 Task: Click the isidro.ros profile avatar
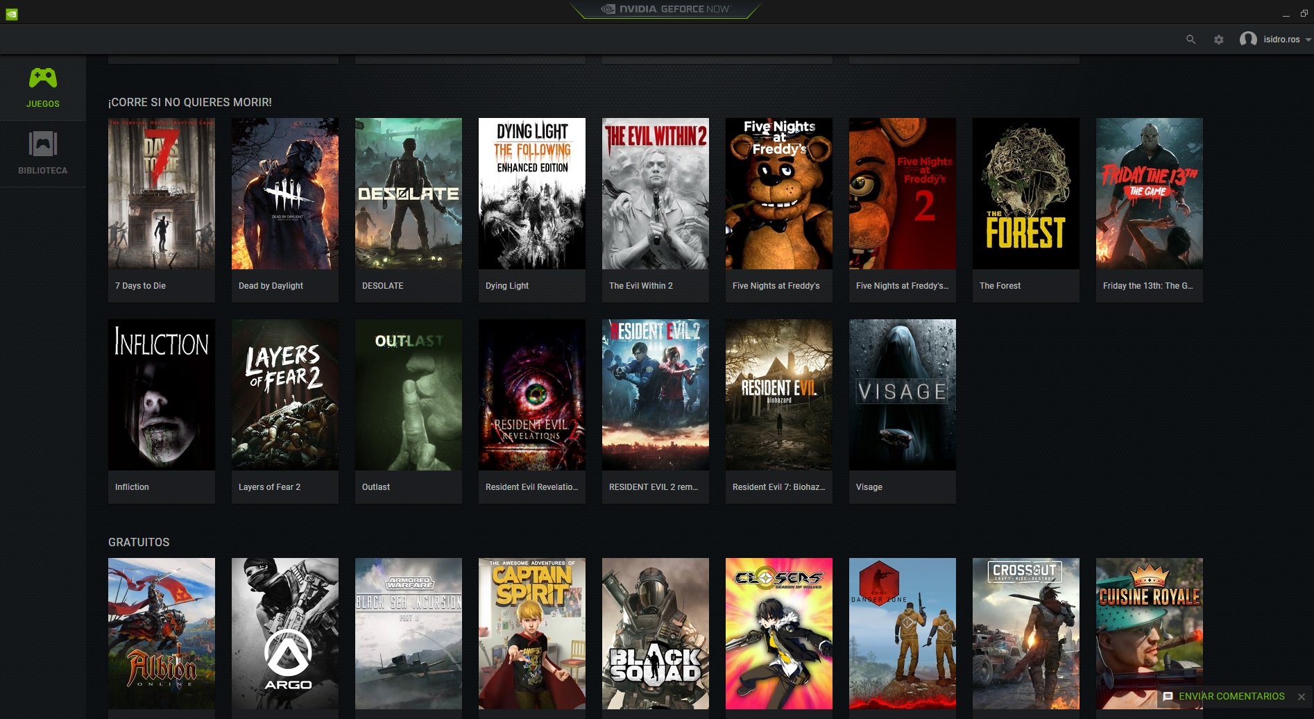click(x=1248, y=40)
